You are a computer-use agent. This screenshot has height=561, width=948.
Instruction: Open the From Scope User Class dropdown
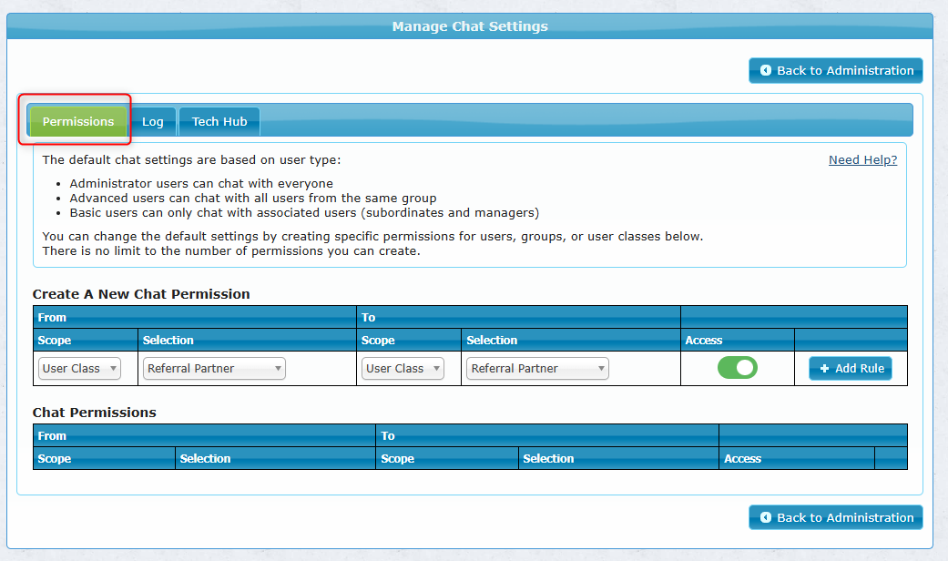point(80,369)
